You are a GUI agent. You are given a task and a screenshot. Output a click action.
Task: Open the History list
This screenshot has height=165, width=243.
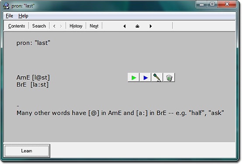point(76,26)
